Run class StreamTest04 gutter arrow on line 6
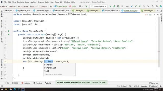Viewport: 163px width, 91px height. [9, 31]
